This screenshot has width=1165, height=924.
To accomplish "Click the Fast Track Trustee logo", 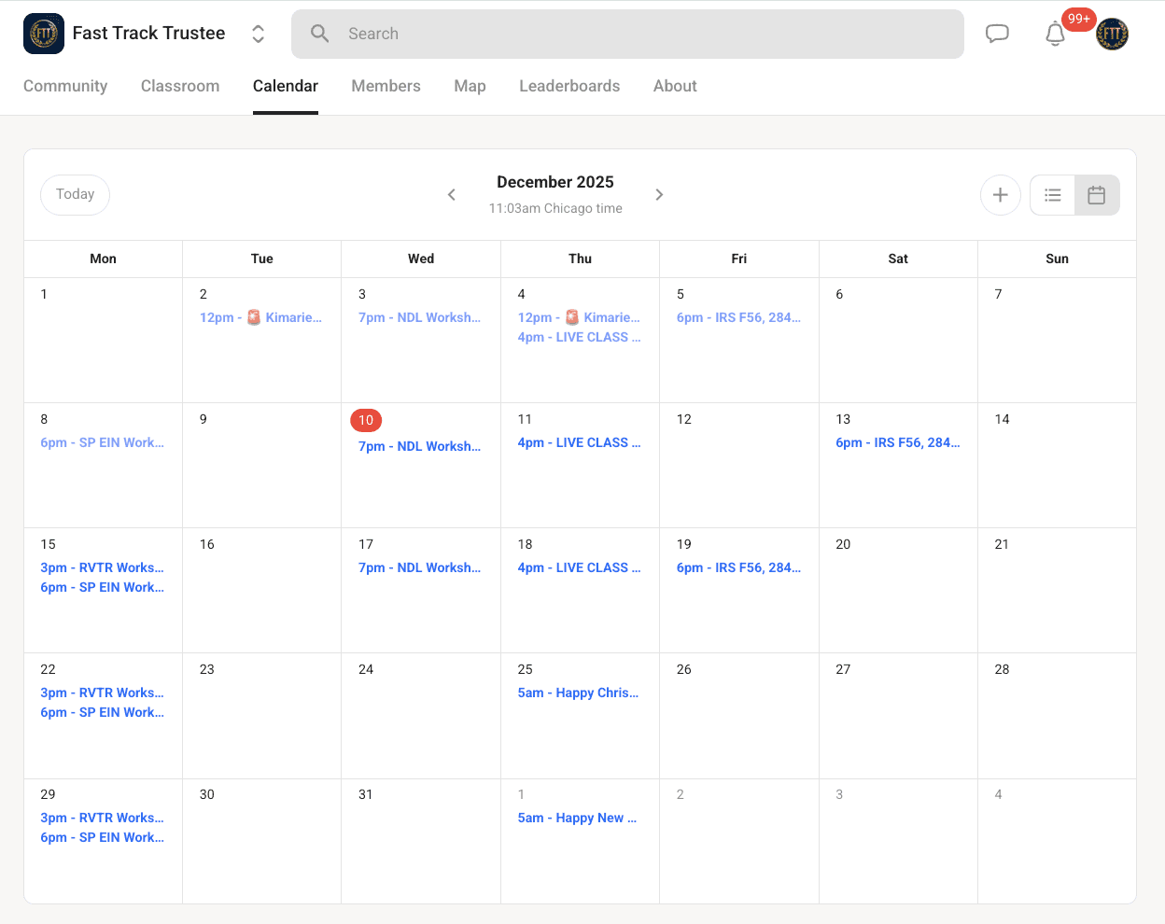I will (x=44, y=33).
